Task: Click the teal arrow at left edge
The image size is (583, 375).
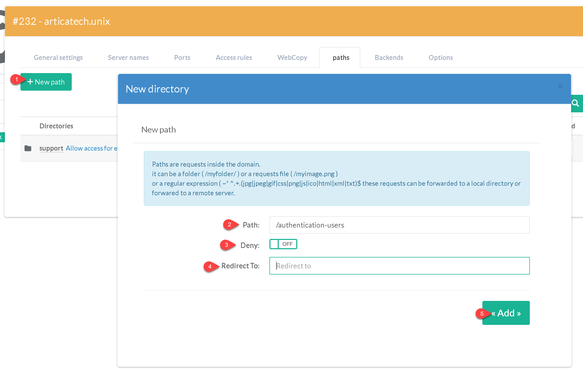Action: click(2, 137)
